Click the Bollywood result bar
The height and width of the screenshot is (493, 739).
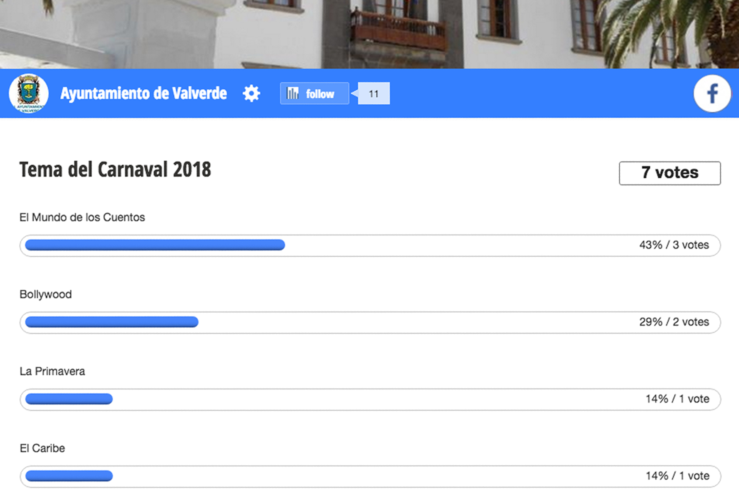coord(112,322)
